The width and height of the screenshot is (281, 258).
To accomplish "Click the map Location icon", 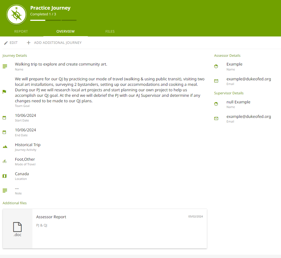I will [x=4, y=176].
